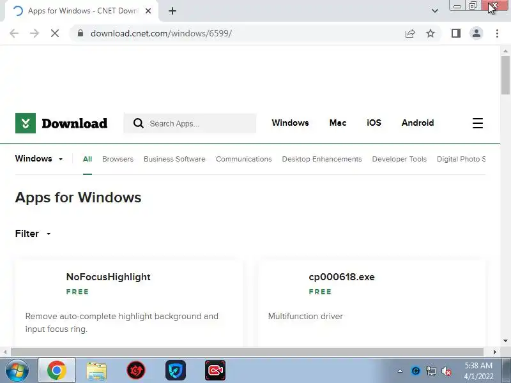Click the Download wordmark
Screen dimensions: 511x383
pyautogui.click(x=74, y=123)
